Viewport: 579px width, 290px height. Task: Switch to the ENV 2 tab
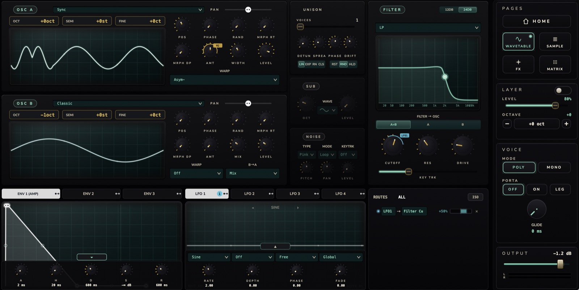pos(91,194)
